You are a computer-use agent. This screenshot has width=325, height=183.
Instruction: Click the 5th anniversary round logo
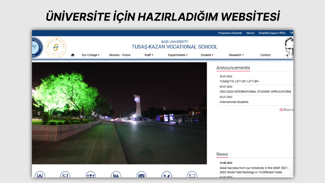[x=56, y=48]
